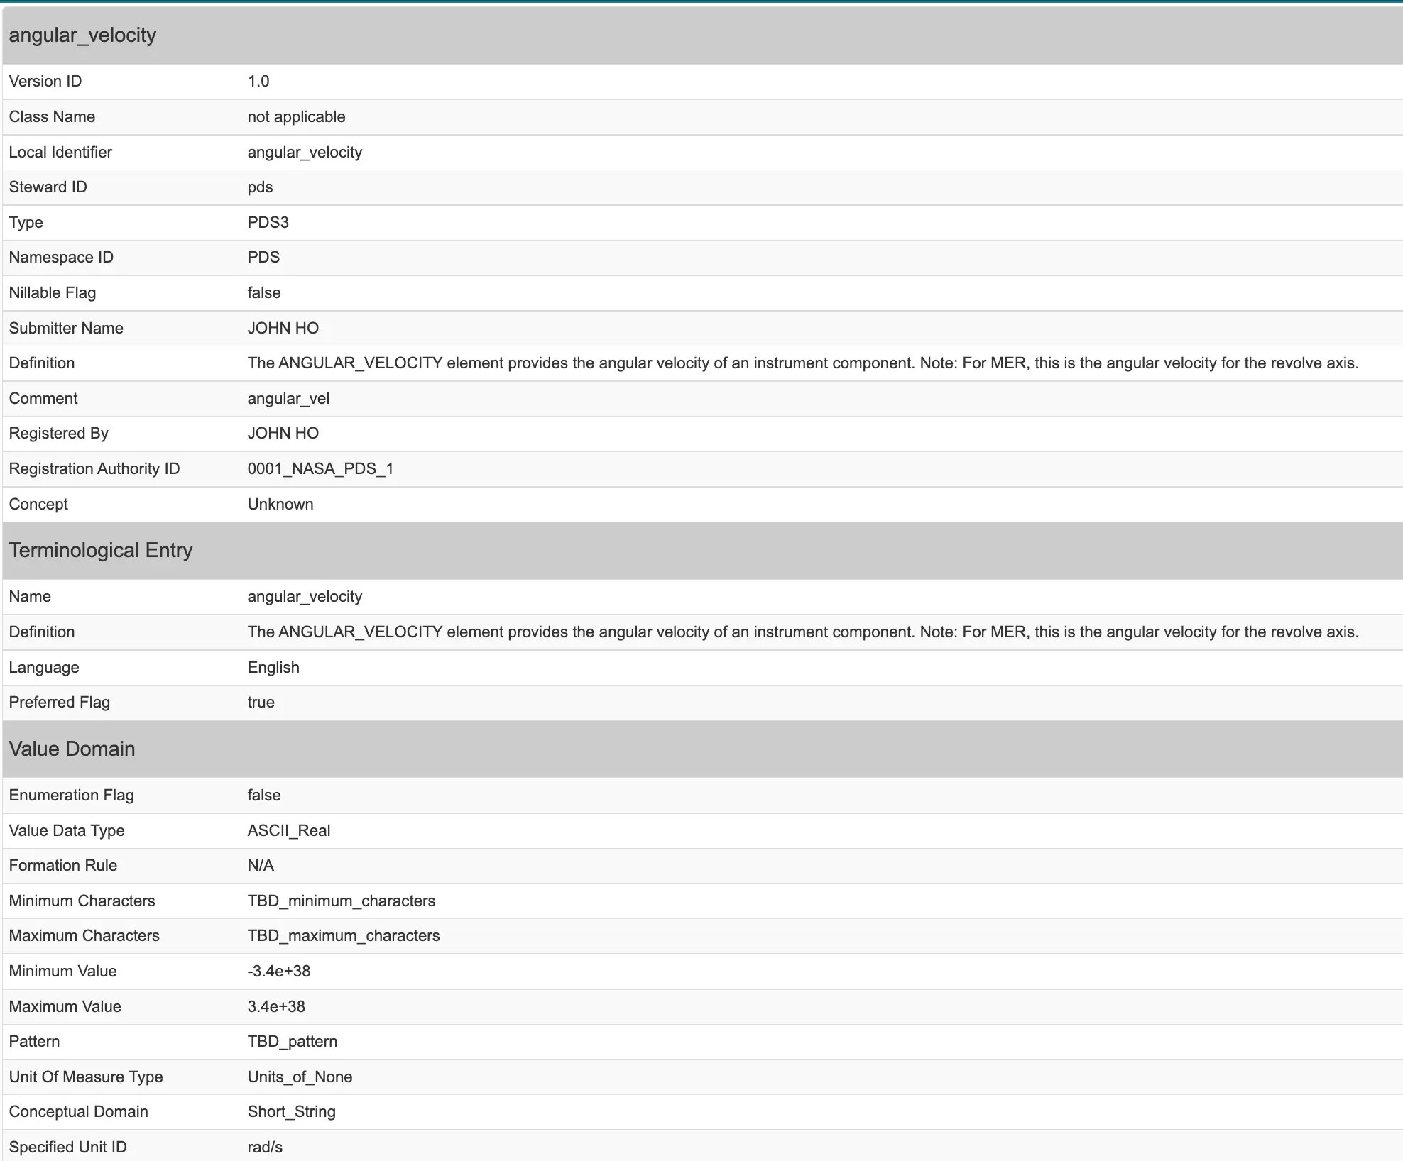Click the Terminological Entry section header
This screenshot has height=1161, width=1403.
pyautogui.click(x=101, y=551)
